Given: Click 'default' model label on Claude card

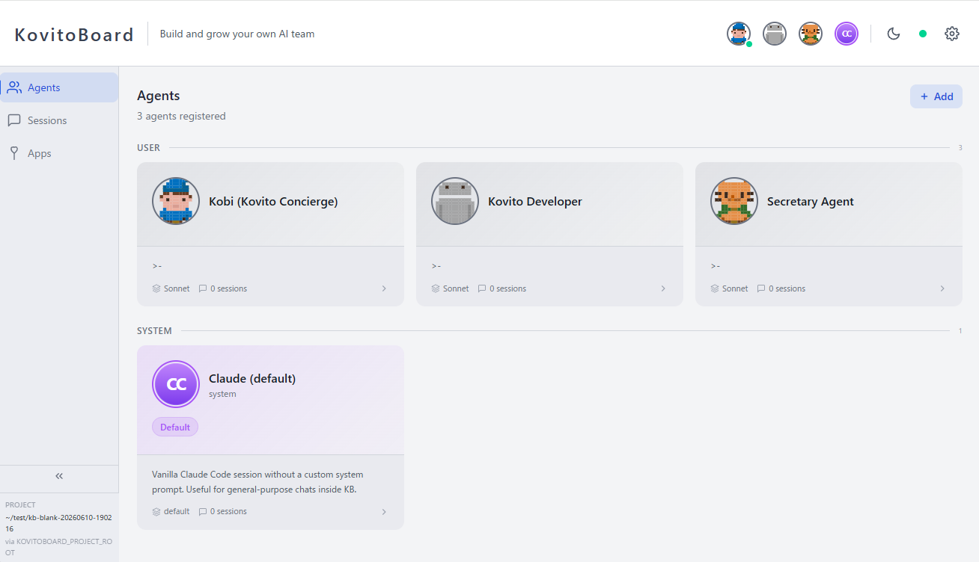Looking at the screenshot, I should tap(177, 512).
